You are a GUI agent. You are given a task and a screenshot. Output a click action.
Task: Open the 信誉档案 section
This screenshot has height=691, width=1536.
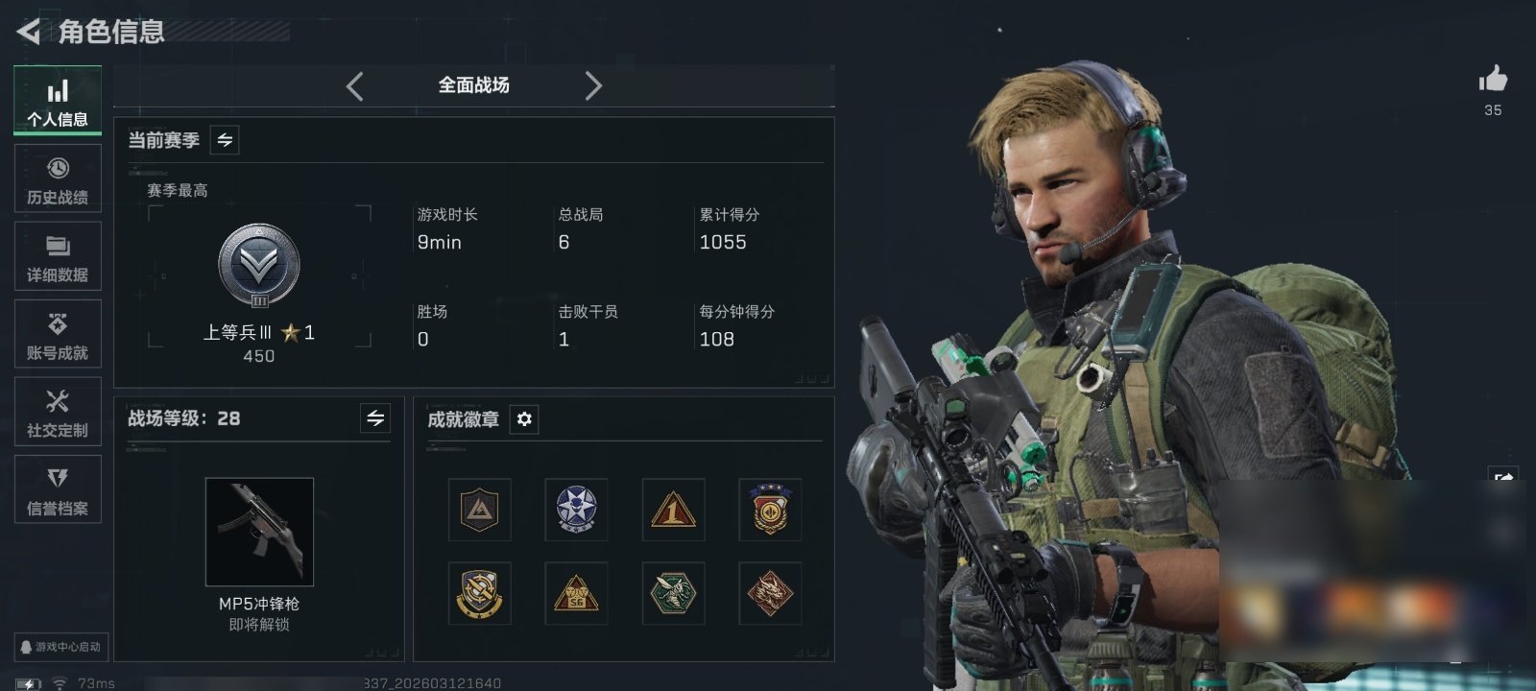(58, 489)
